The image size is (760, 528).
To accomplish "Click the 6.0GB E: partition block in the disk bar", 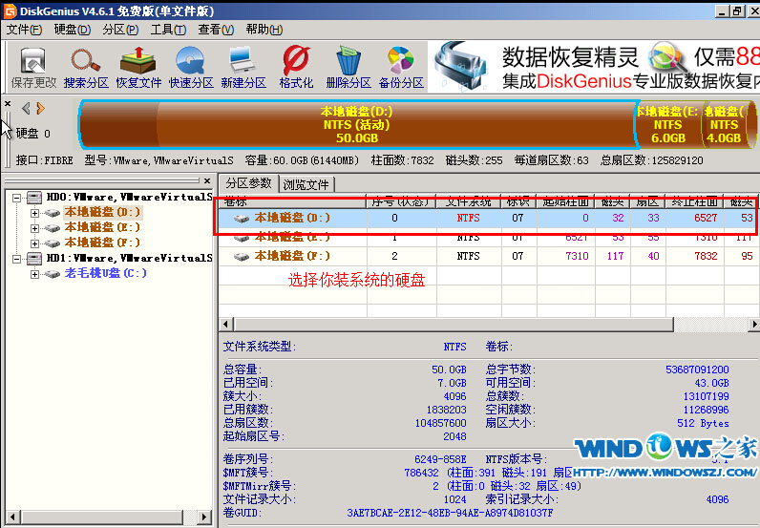I will (667, 124).
